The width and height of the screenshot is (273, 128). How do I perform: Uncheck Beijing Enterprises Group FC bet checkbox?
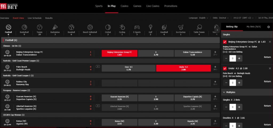click(x=225, y=42)
